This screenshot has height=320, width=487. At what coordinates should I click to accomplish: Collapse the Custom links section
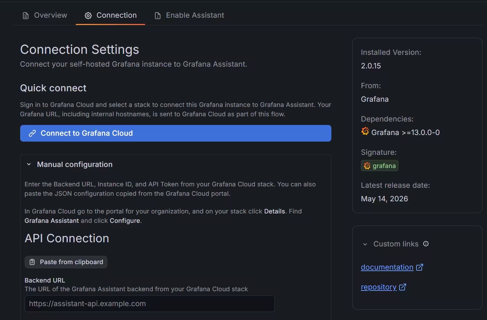coord(365,244)
